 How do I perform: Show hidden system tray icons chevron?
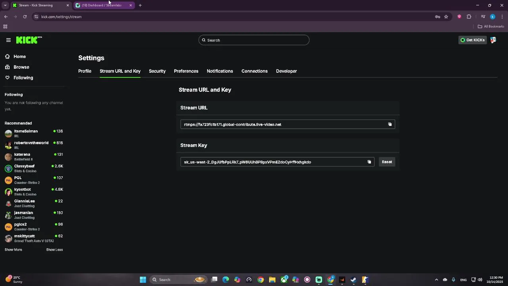[436, 280]
